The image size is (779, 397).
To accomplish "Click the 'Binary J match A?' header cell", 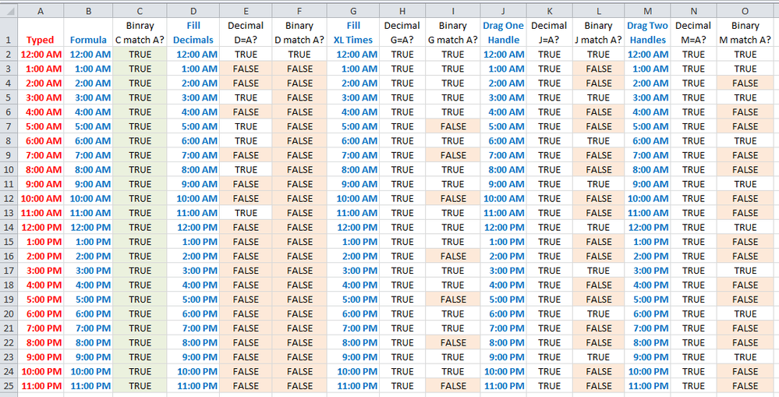I will click(598, 33).
